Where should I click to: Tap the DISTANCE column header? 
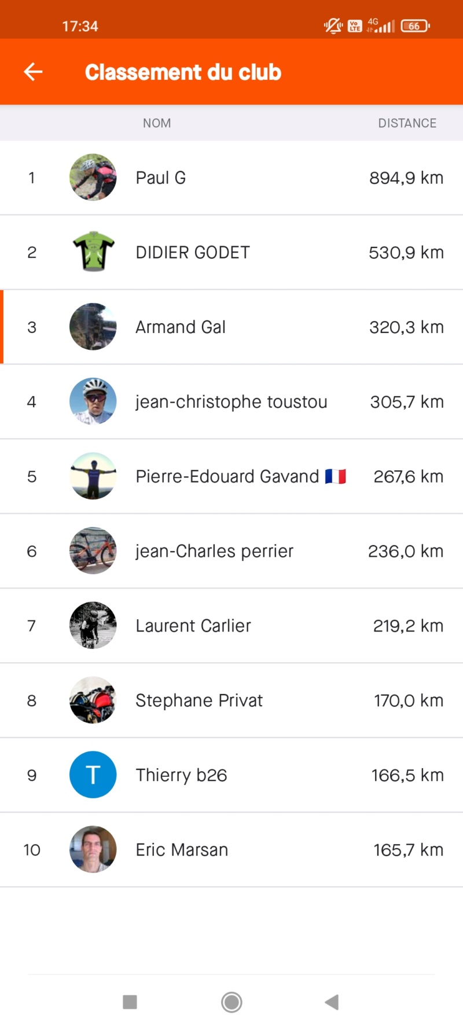[x=407, y=123]
